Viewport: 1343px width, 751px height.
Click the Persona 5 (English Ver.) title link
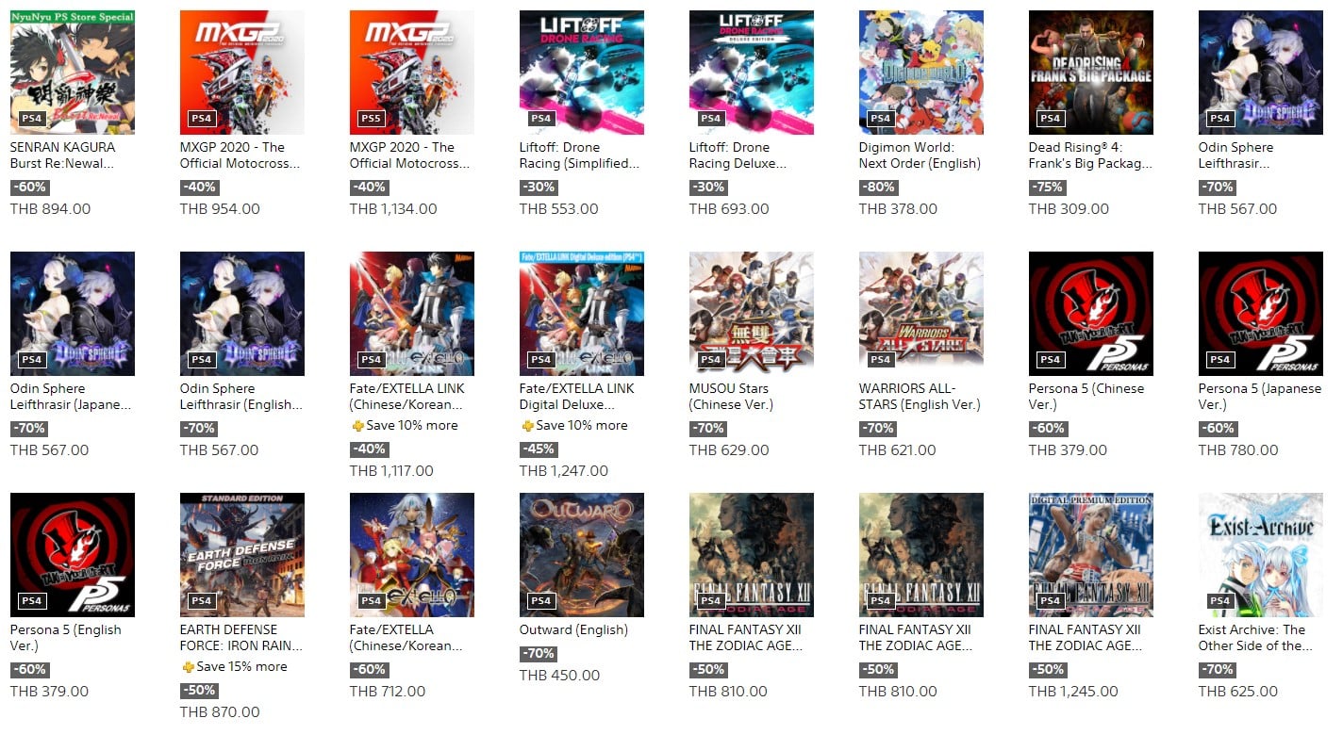tap(66, 638)
